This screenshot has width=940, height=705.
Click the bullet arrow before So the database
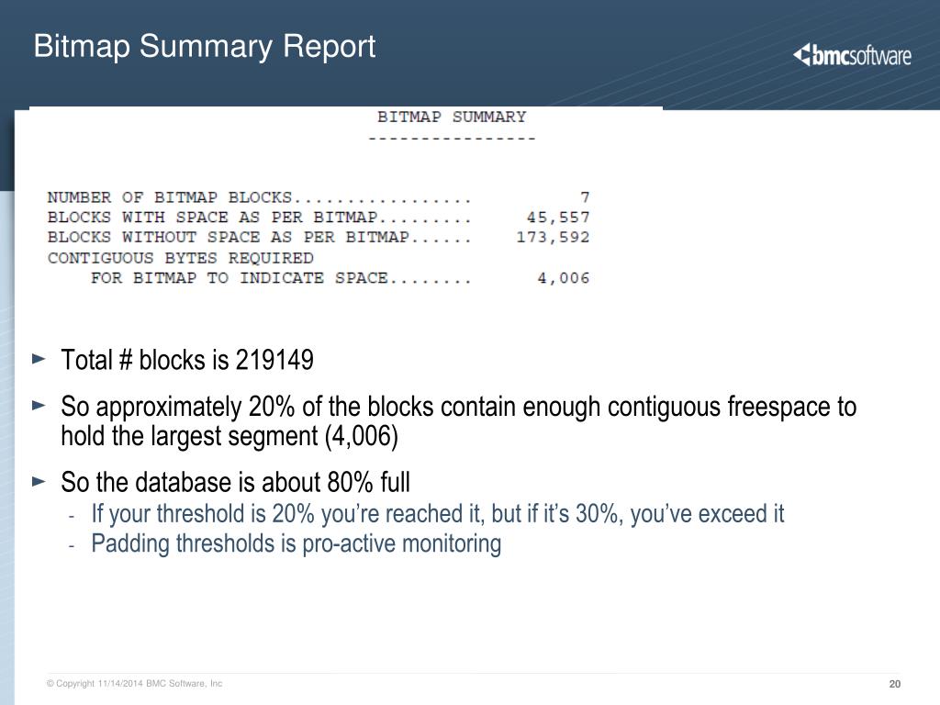tap(39, 481)
